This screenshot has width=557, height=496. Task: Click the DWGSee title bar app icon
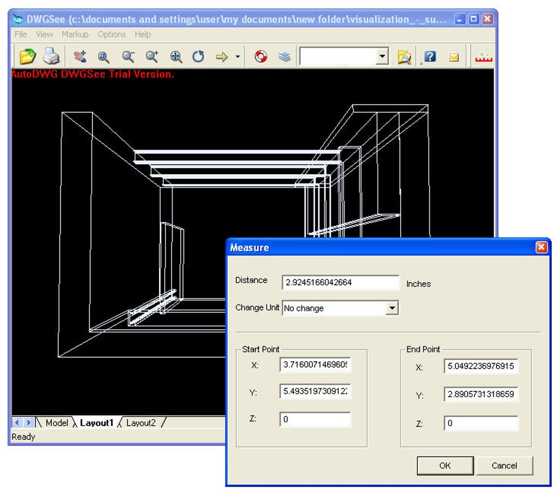point(18,20)
